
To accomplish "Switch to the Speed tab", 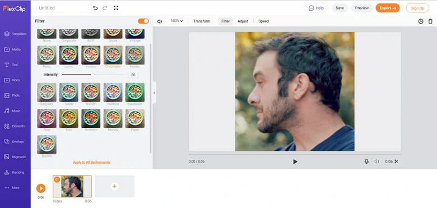I will [x=263, y=21].
